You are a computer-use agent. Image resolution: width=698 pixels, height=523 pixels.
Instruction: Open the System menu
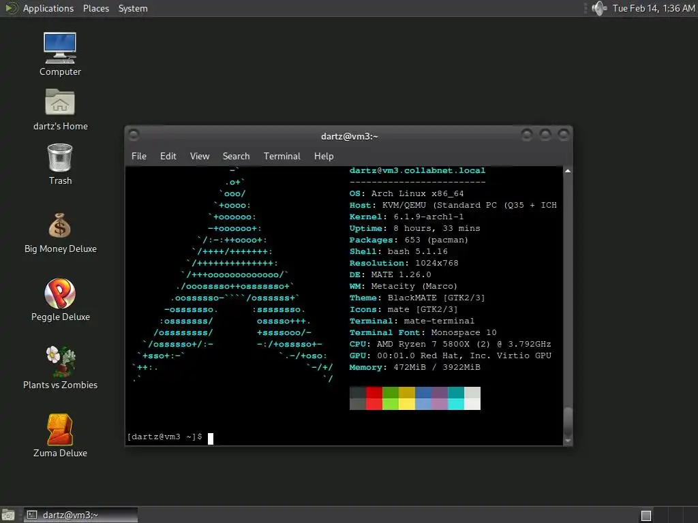coord(133,8)
